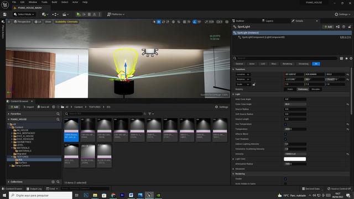
Task: Open Unreal Engine taskbar icon
Action: pos(149,195)
